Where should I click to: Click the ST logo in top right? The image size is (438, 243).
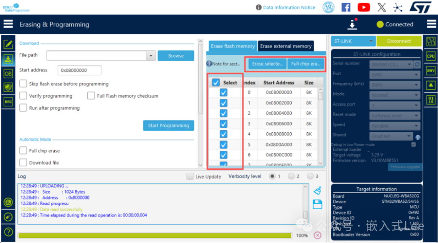pos(421,7)
